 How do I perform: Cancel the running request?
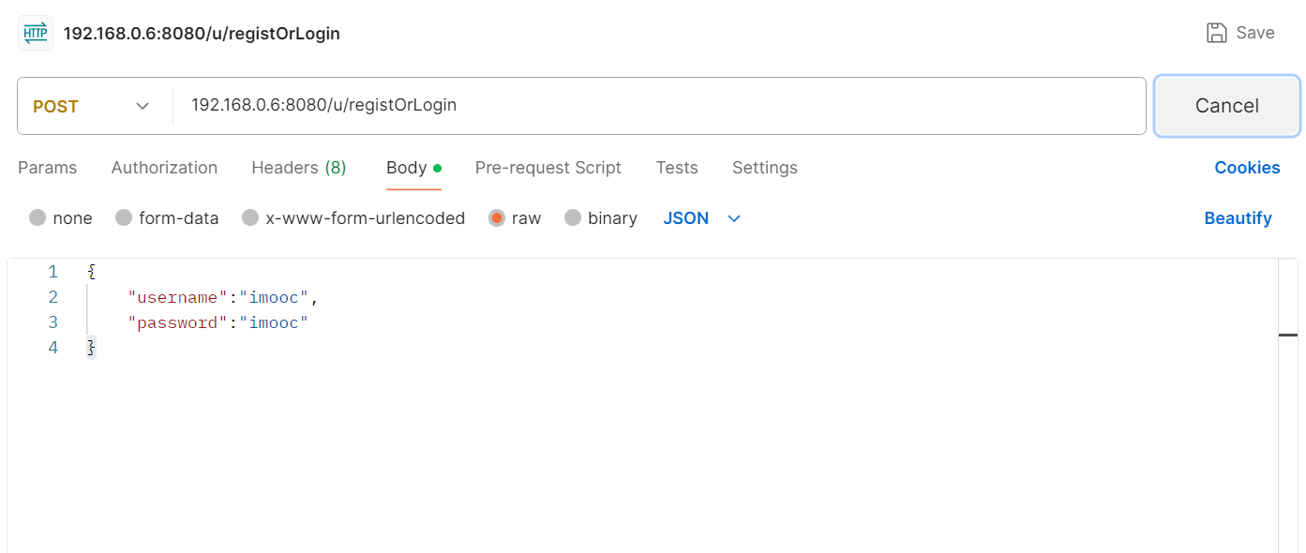[1227, 106]
